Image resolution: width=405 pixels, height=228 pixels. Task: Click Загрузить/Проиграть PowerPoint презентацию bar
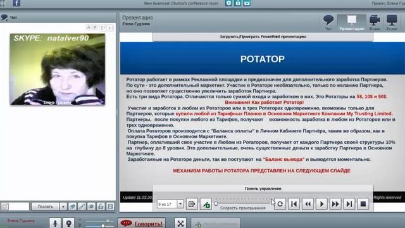[263, 37]
